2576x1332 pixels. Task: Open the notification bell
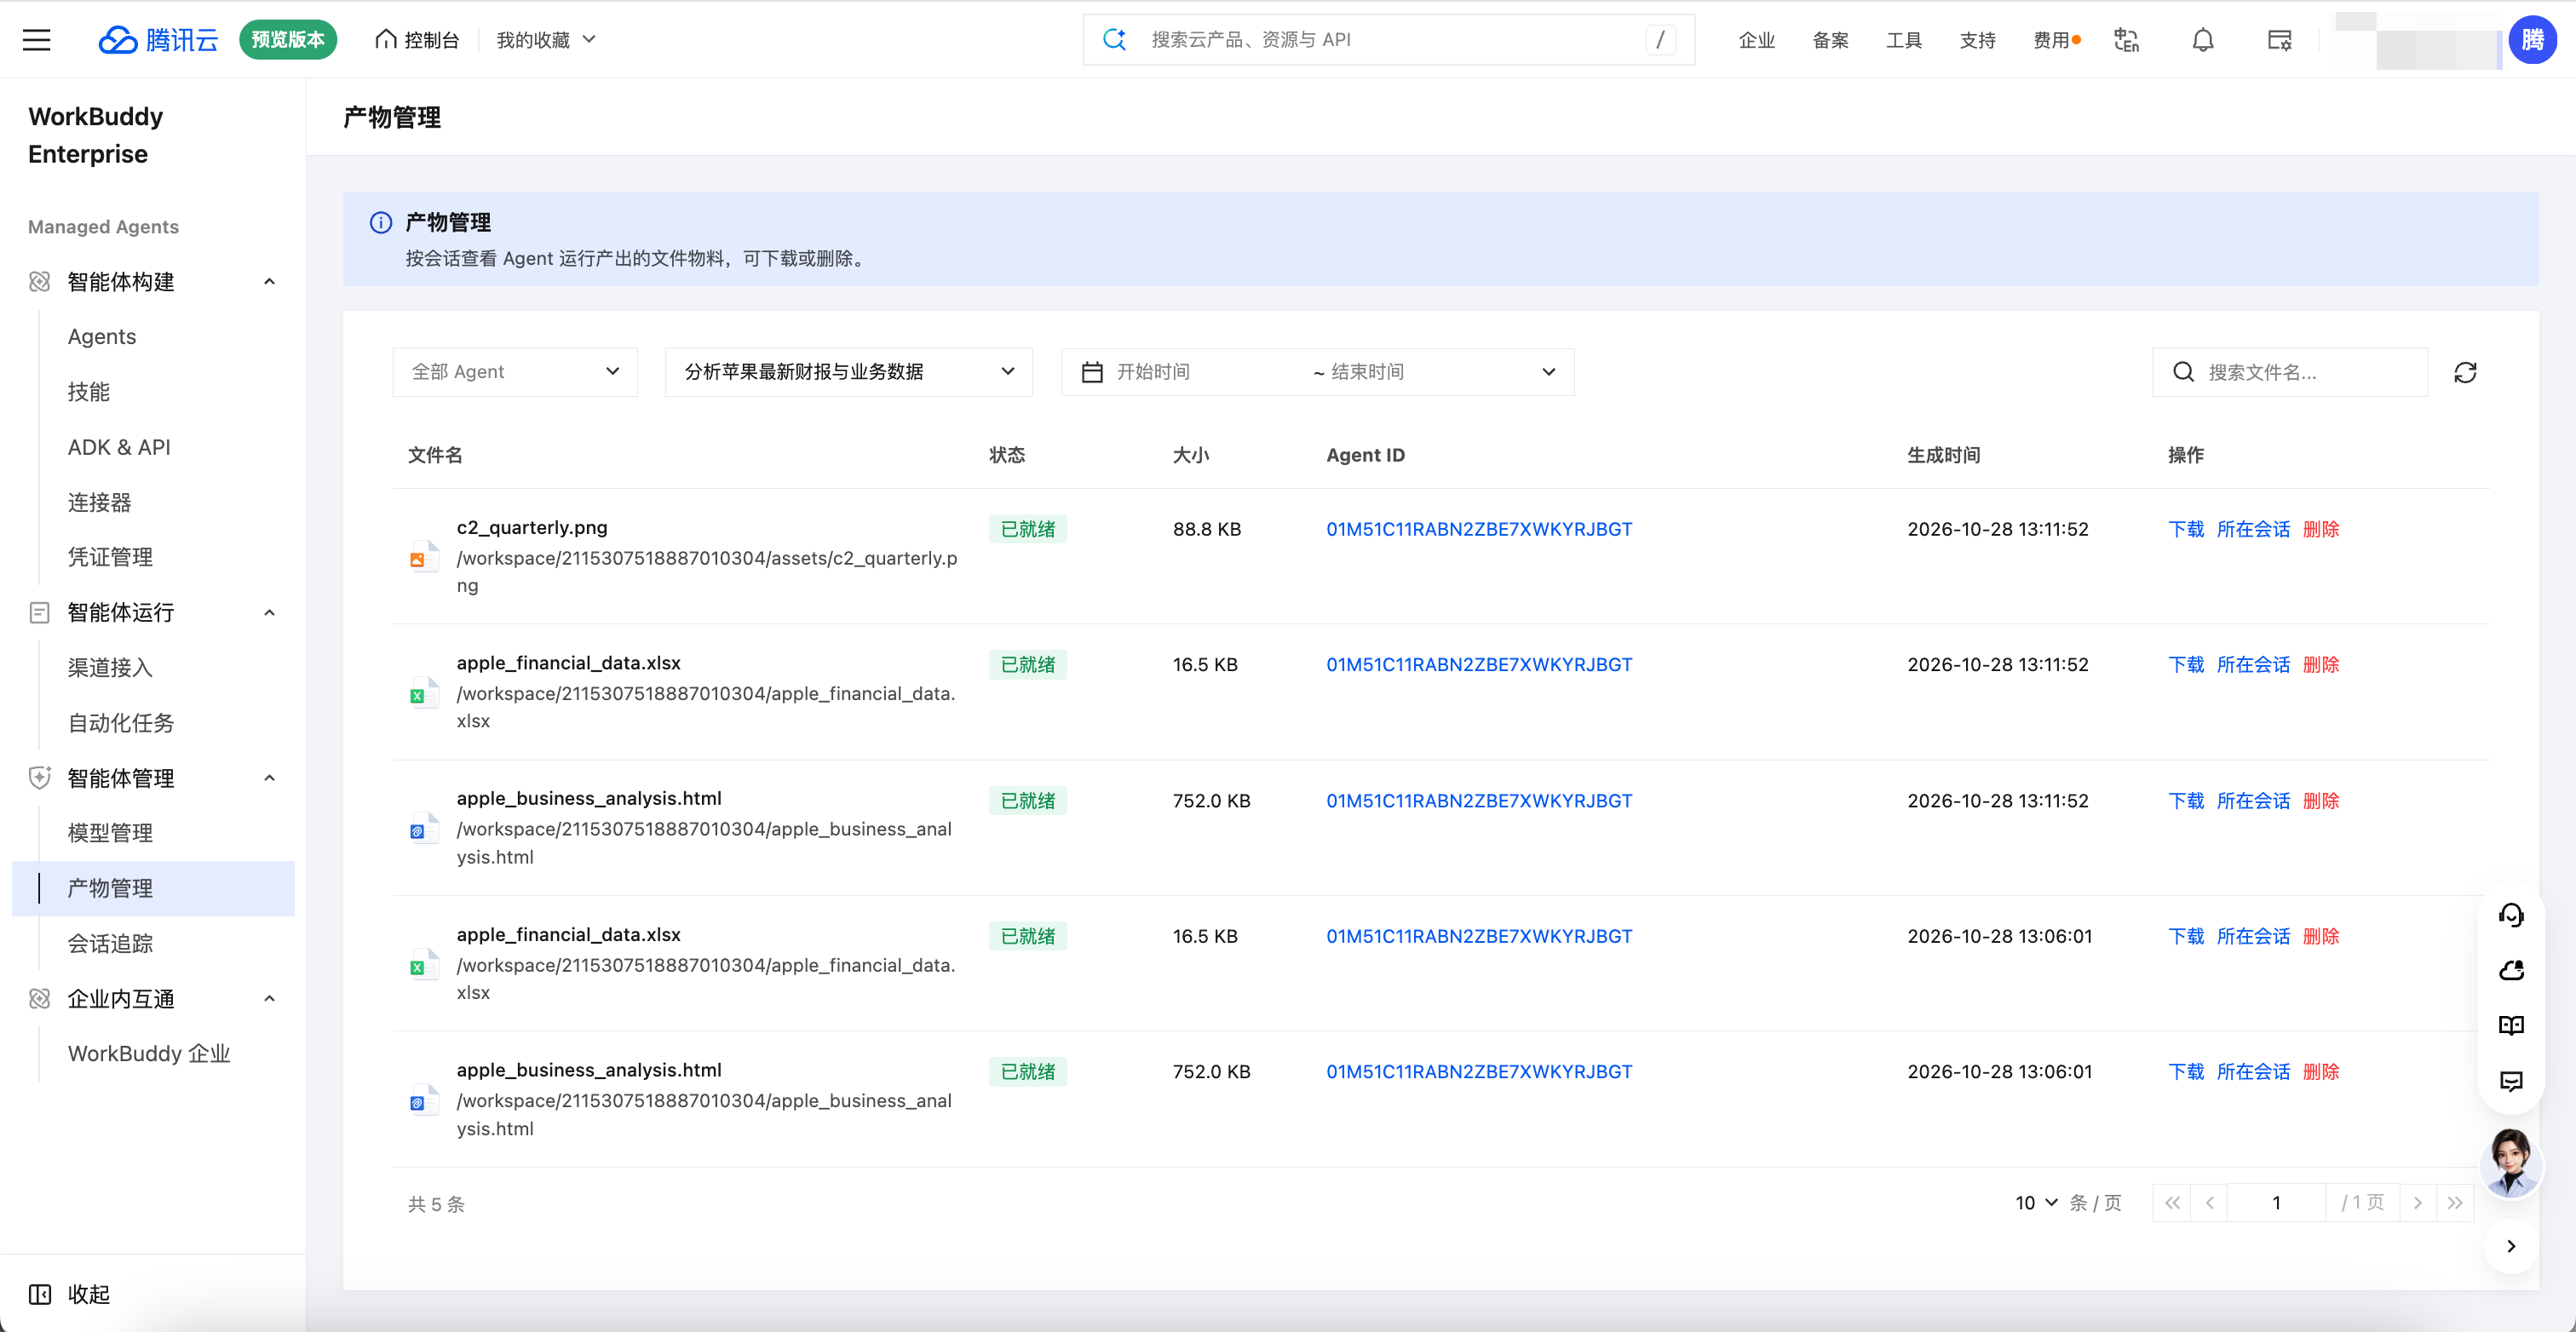click(x=2202, y=40)
